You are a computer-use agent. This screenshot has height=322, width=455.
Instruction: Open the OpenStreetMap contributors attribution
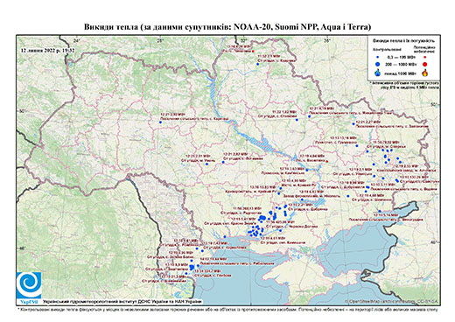392,301
